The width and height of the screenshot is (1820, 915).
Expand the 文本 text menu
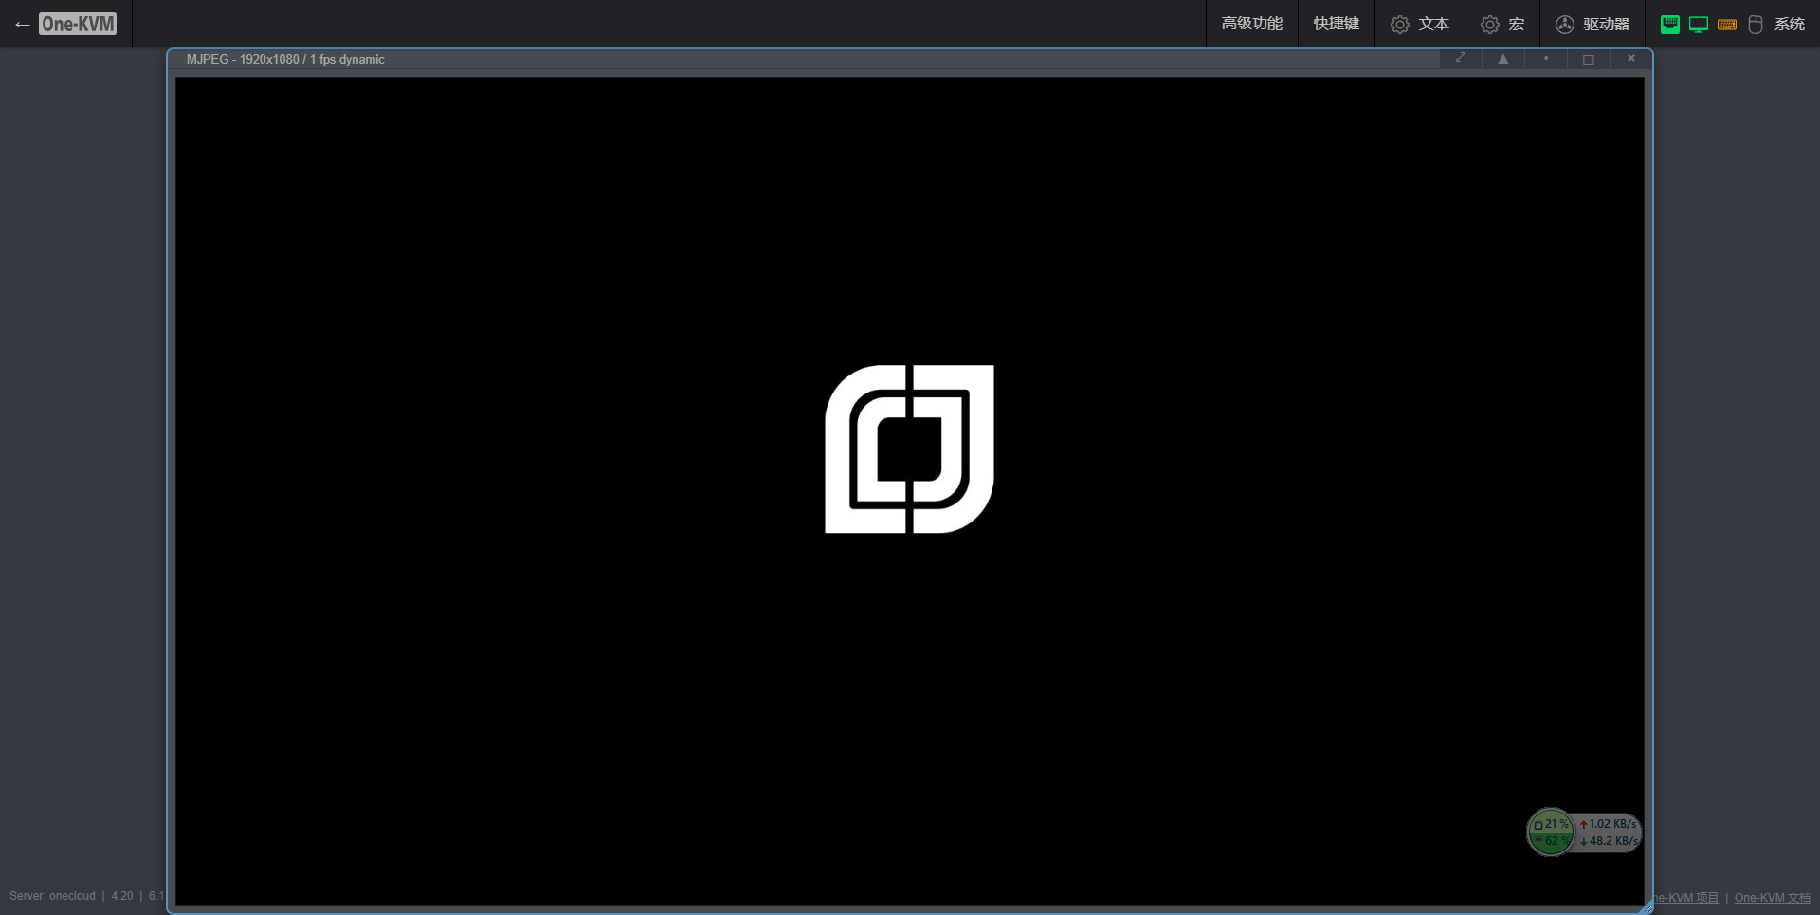1432,24
